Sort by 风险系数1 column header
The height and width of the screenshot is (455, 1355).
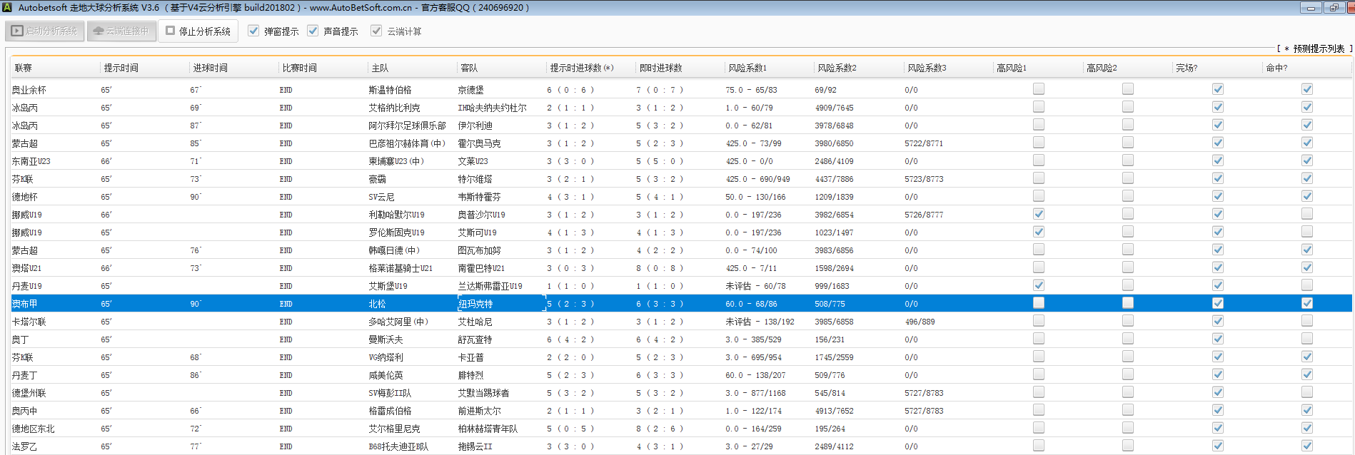(747, 68)
